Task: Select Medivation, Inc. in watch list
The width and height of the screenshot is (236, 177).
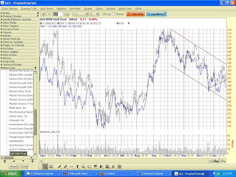Action: (18, 108)
